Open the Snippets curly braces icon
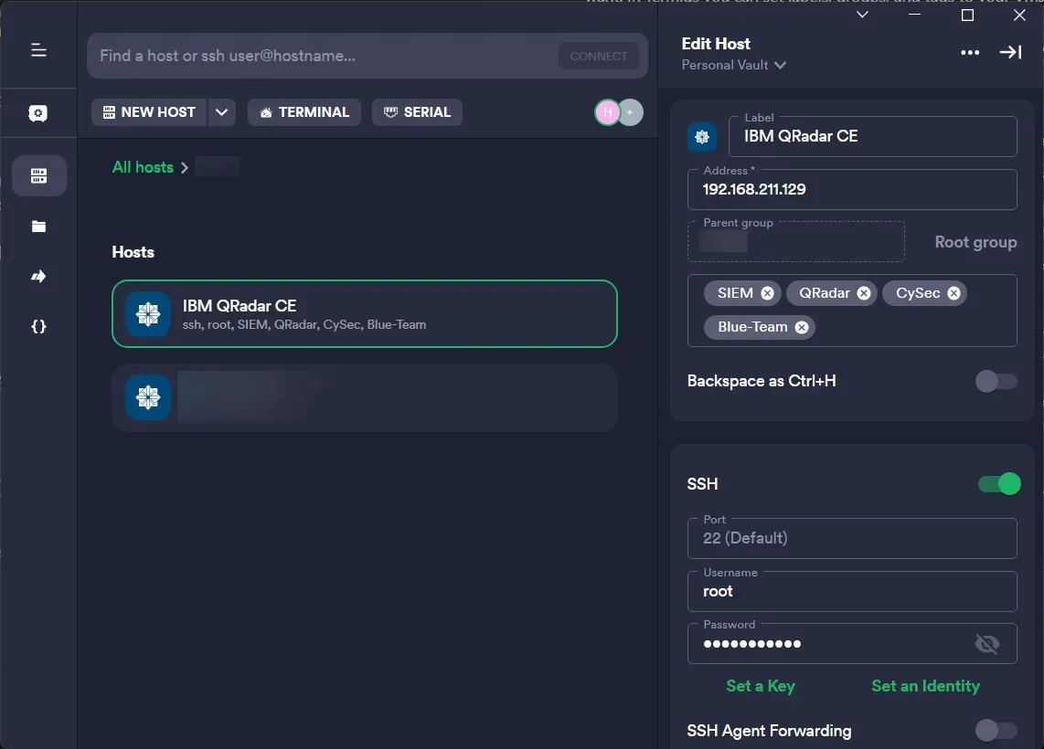 (x=38, y=326)
